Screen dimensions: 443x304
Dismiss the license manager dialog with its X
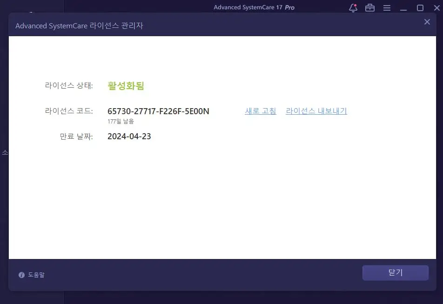tap(427, 22)
